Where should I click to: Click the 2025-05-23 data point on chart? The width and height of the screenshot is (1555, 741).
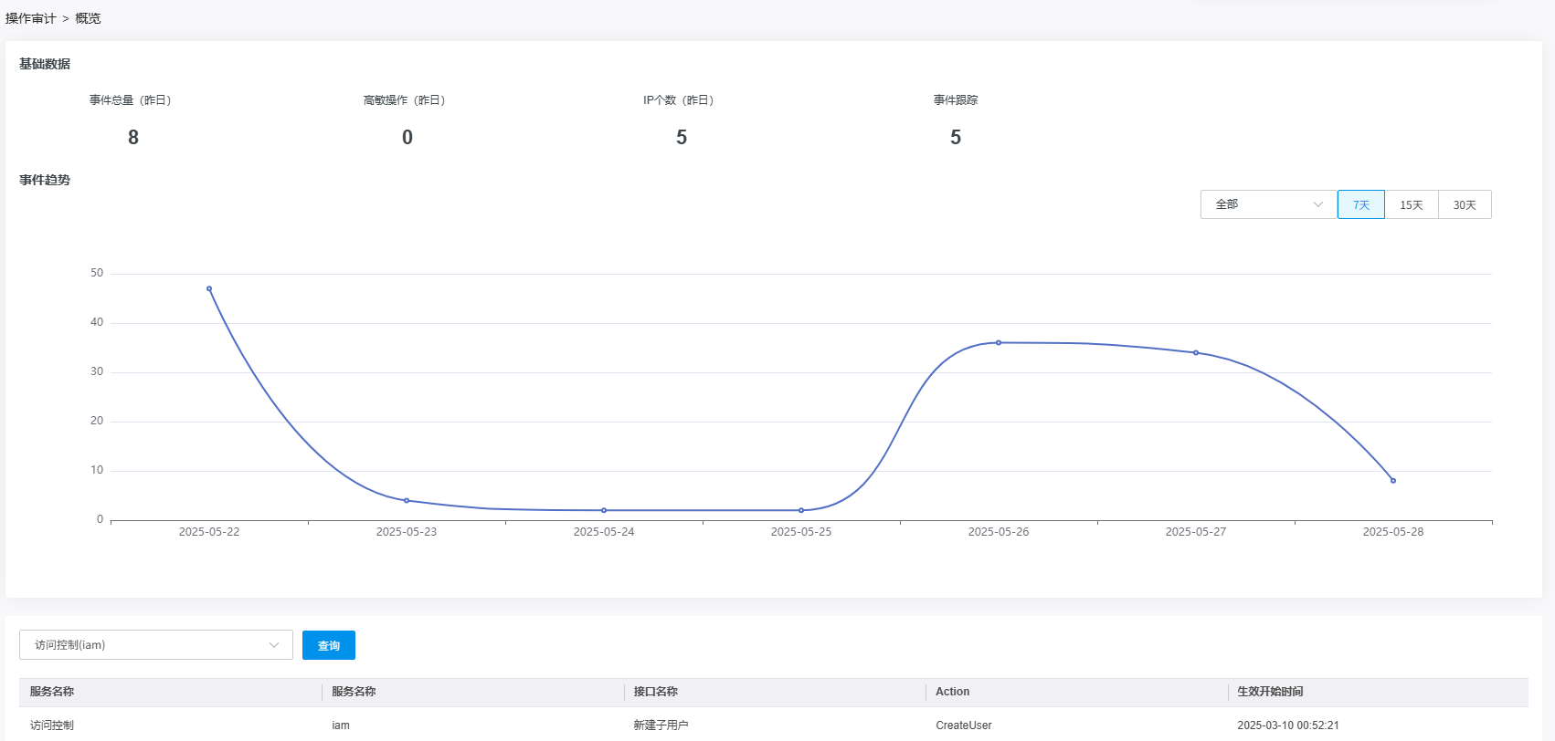[407, 500]
